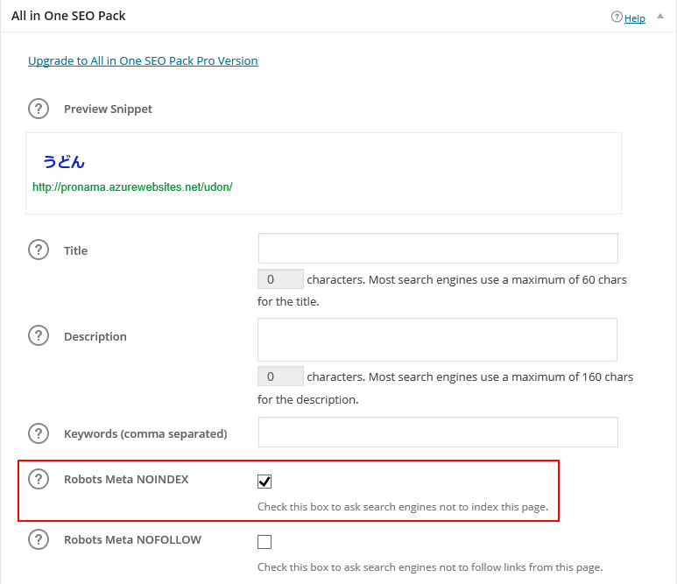Click the description character count box

[280, 376]
